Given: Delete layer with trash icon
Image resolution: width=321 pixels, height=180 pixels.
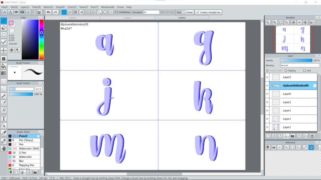Looking at the screenshot, I should coord(312,136).
